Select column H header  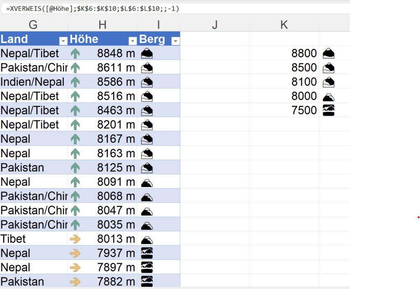point(103,25)
